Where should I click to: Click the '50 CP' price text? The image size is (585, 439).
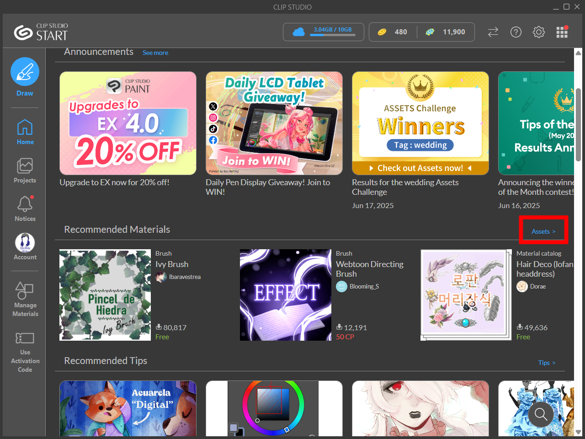(345, 337)
